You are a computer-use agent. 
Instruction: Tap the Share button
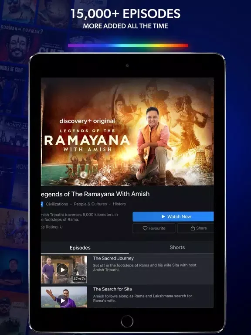(196, 228)
